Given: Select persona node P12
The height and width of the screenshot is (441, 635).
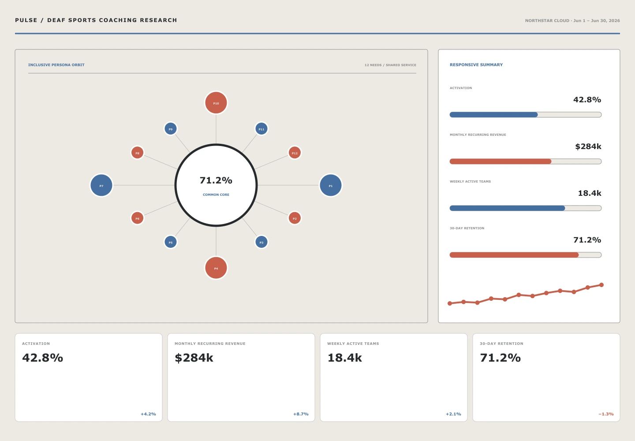Looking at the screenshot, I should (x=295, y=153).
